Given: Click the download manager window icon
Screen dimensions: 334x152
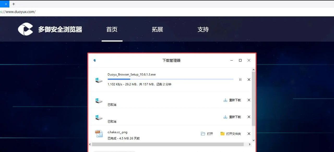Looking at the screenshot, I should 94,60.
